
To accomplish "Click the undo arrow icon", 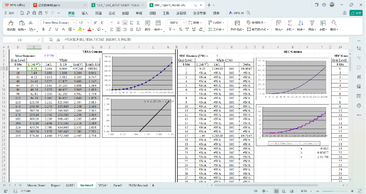I will pyautogui.click(x=47, y=13).
